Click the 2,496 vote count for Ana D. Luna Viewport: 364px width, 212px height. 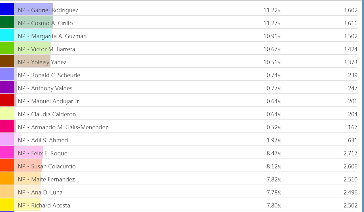coord(350,192)
